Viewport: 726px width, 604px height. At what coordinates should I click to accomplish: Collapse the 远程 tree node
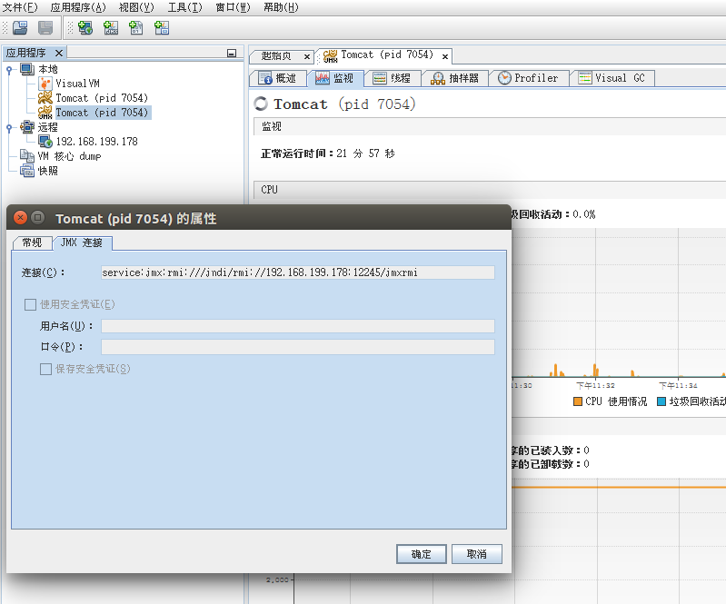point(9,127)
